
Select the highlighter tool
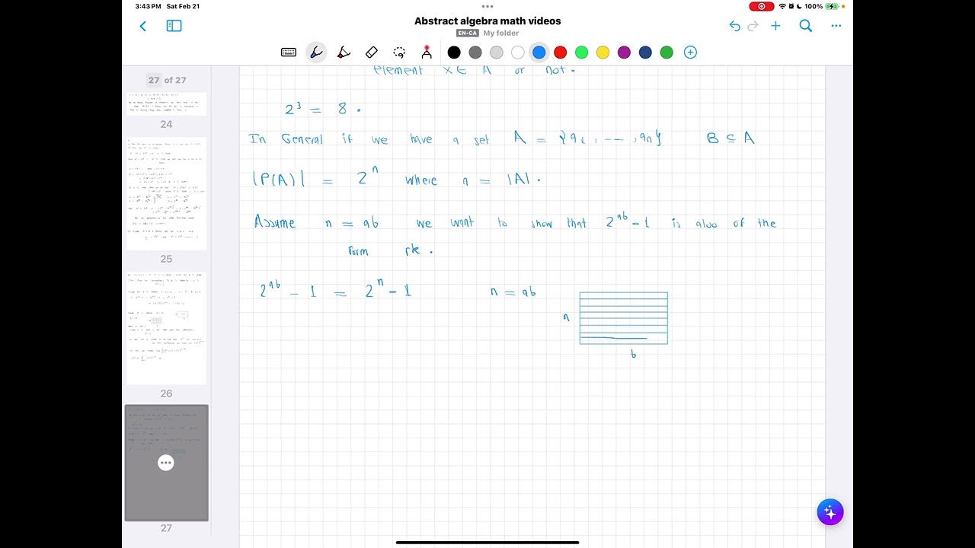coord(344,53)
